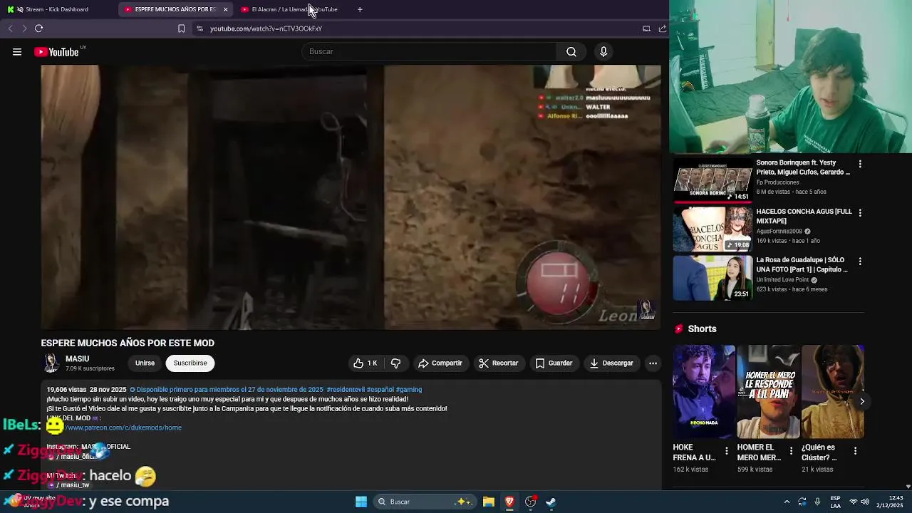Open AgusFortnite2008 channel name
This screenshot has height=513, width=912.
click(x=779, y=232)
